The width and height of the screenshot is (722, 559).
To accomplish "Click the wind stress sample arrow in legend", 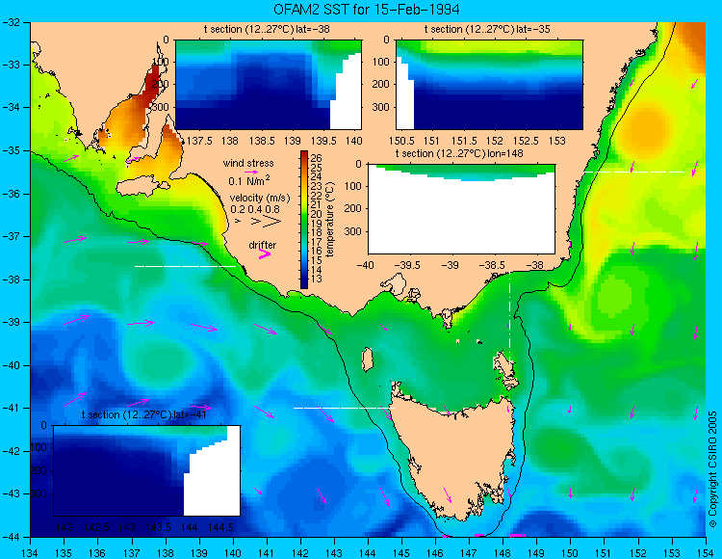I will [251, 172].
